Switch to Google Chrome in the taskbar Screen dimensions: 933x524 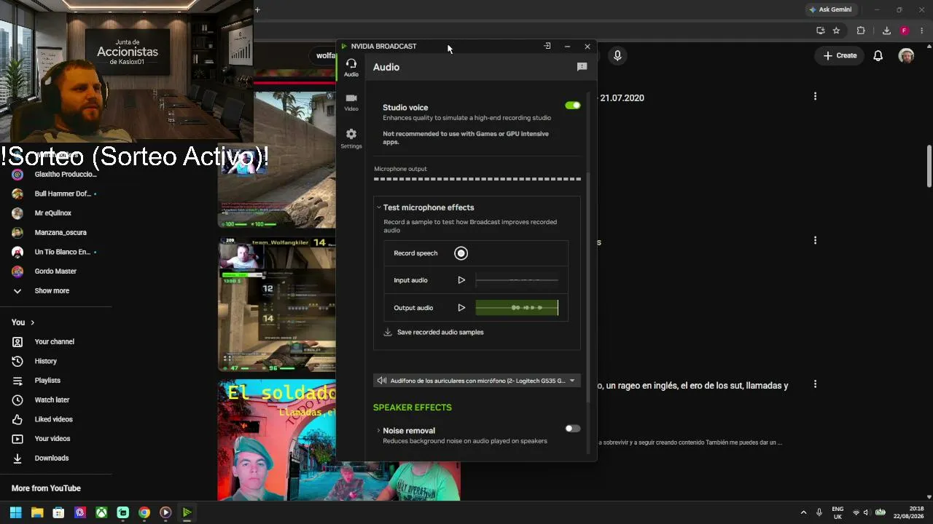[144, 512]
